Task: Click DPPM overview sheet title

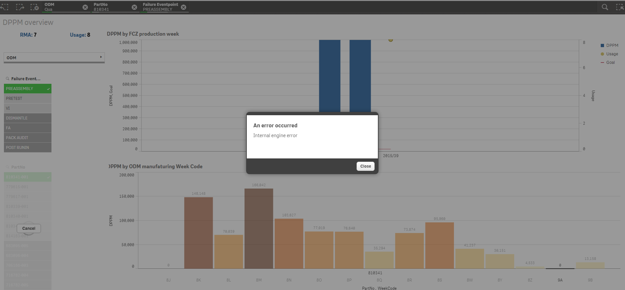Action: click(28, 22)
